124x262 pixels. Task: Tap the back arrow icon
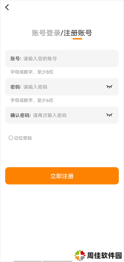(7, 7)
